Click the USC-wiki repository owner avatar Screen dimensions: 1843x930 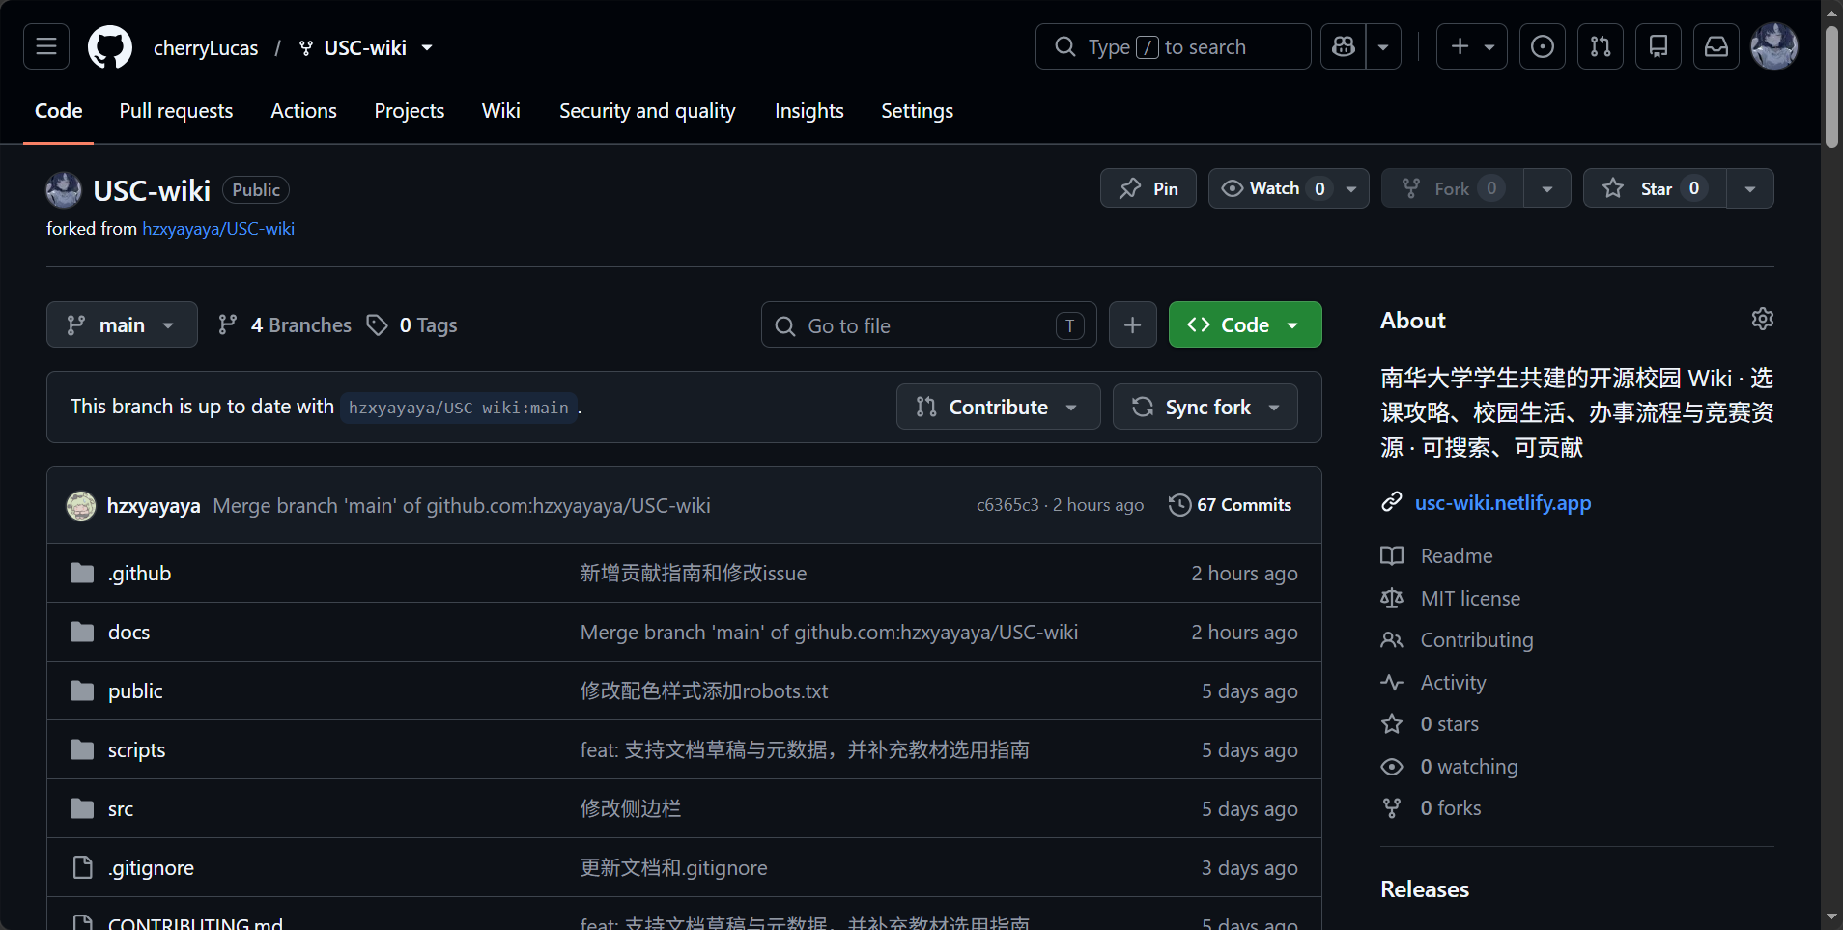point(64,190)
